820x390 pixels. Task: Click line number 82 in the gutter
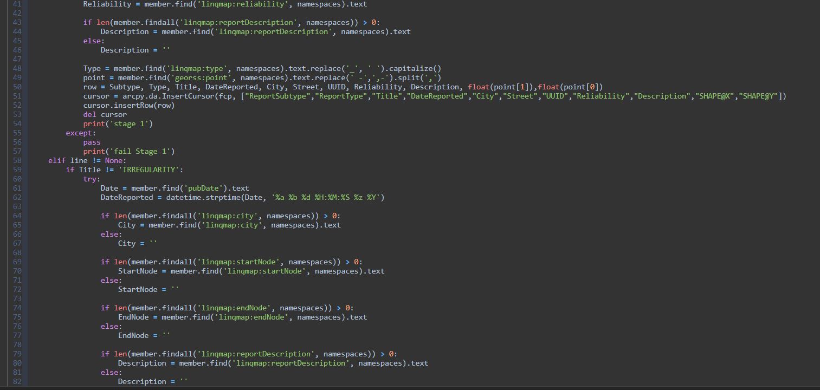(17, 381)
